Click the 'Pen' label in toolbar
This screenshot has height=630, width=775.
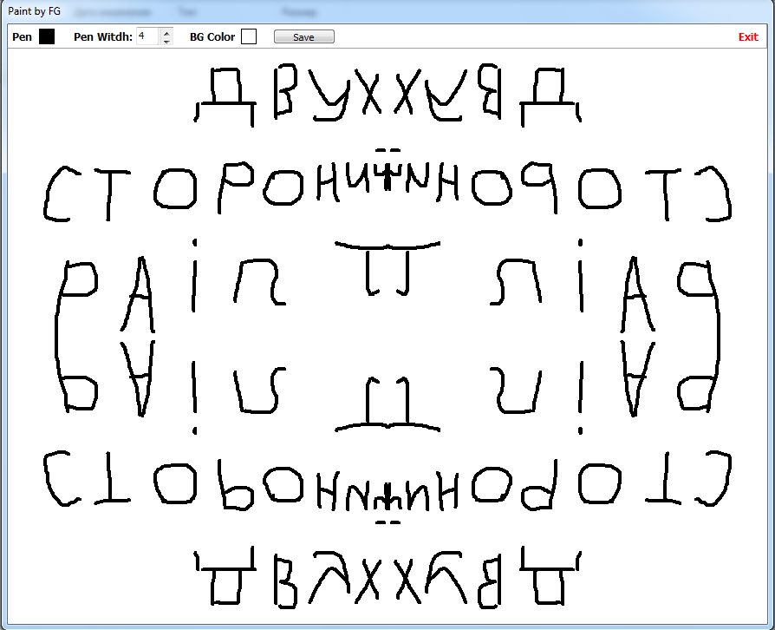click(x=22, y=37)
